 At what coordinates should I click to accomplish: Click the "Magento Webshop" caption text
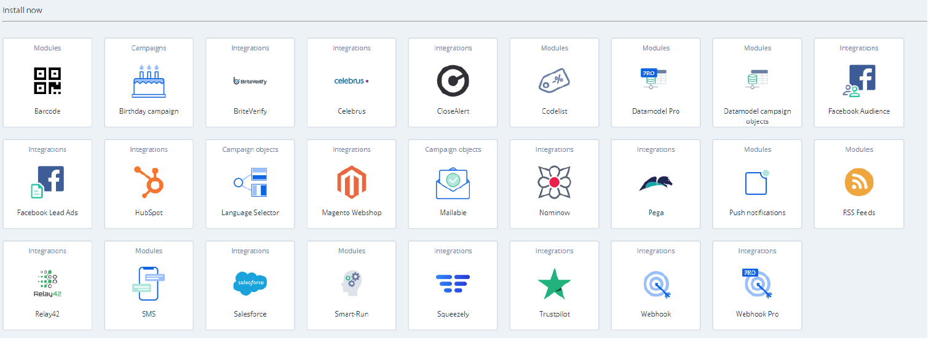(352, 213)
